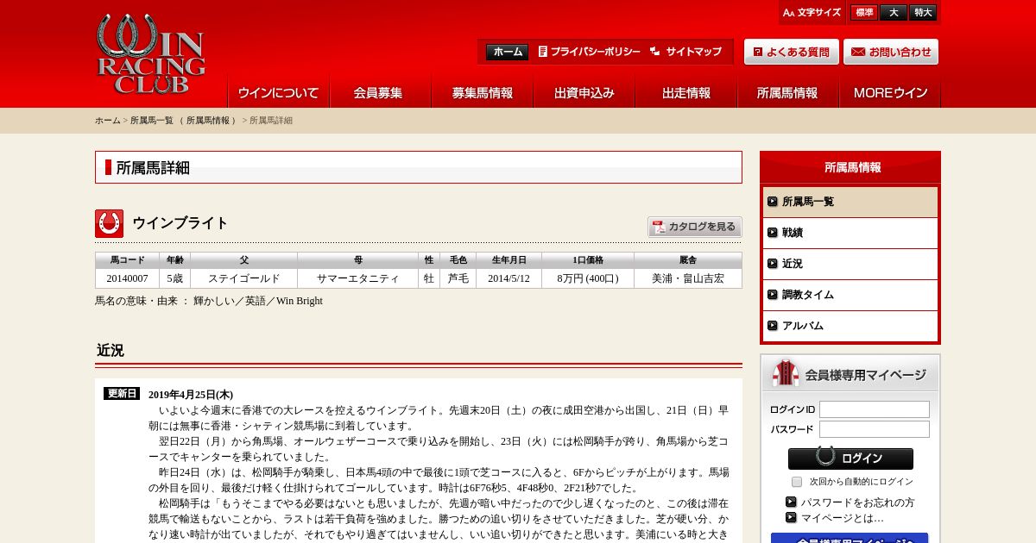
Task: Open 募集馬情報 menu
Action: [482, 93]
